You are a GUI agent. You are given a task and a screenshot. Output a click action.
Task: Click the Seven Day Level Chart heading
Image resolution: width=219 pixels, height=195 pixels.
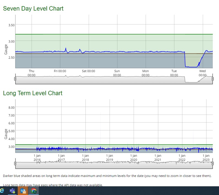pyautogui.click(x=33, y=9)
